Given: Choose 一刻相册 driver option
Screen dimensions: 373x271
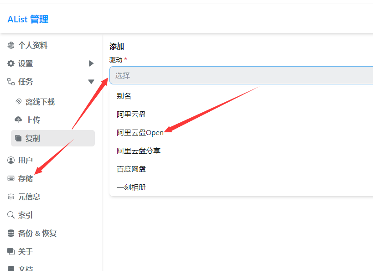Looking at the screenshot, I should [x=131, y=187].
